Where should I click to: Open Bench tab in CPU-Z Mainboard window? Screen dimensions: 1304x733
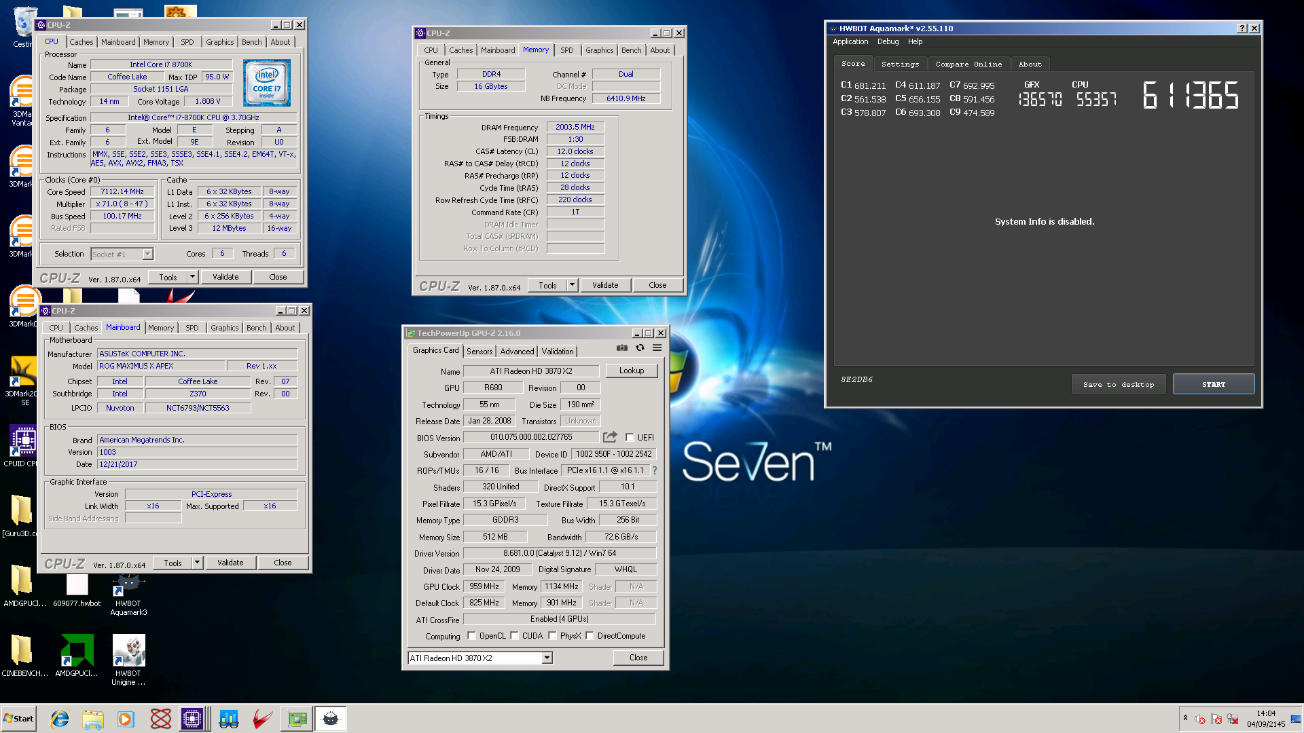point(256,328)
